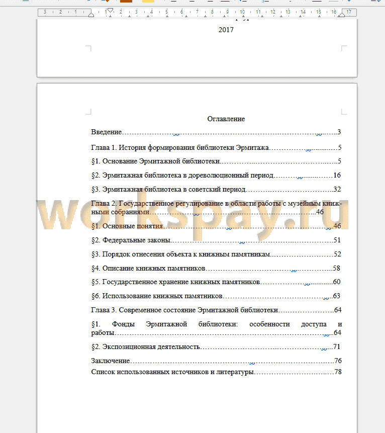
Task: Click the 'Оглавление' heading
Action: pyautogui.click(x=226, y=119)
